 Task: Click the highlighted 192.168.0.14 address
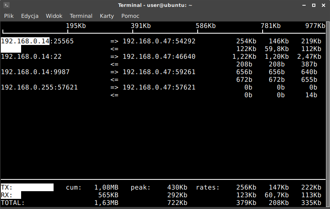25,41
